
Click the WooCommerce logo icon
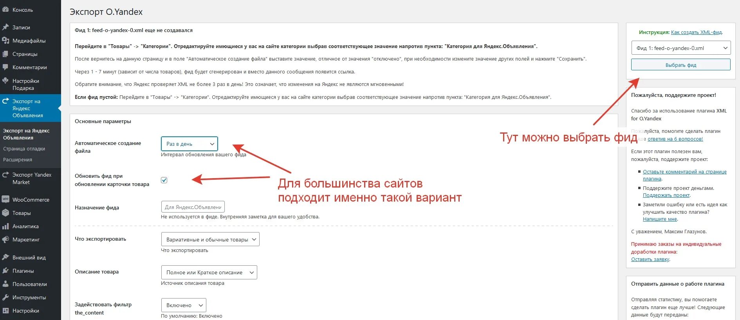coord(5,200)
